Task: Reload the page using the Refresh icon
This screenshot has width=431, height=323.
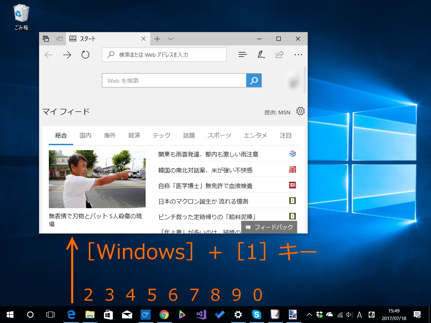Action: coord(85,55)
